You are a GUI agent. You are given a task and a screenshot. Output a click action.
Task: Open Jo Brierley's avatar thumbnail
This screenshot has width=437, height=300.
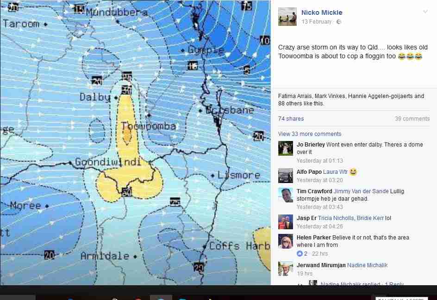coord(285,148)
